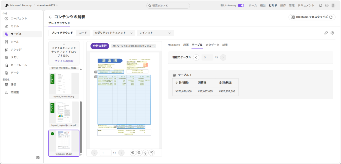Switch to the Markdown result tab
The image size is (341, 164).
pos(174,45)
